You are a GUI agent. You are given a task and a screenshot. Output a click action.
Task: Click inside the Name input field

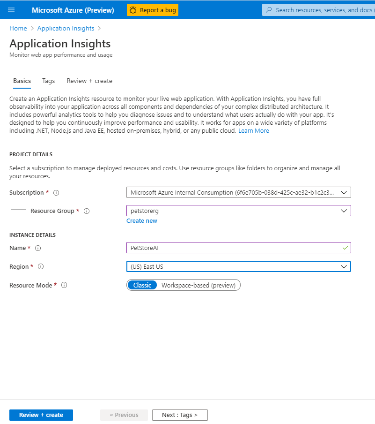(x=211, y=248)
